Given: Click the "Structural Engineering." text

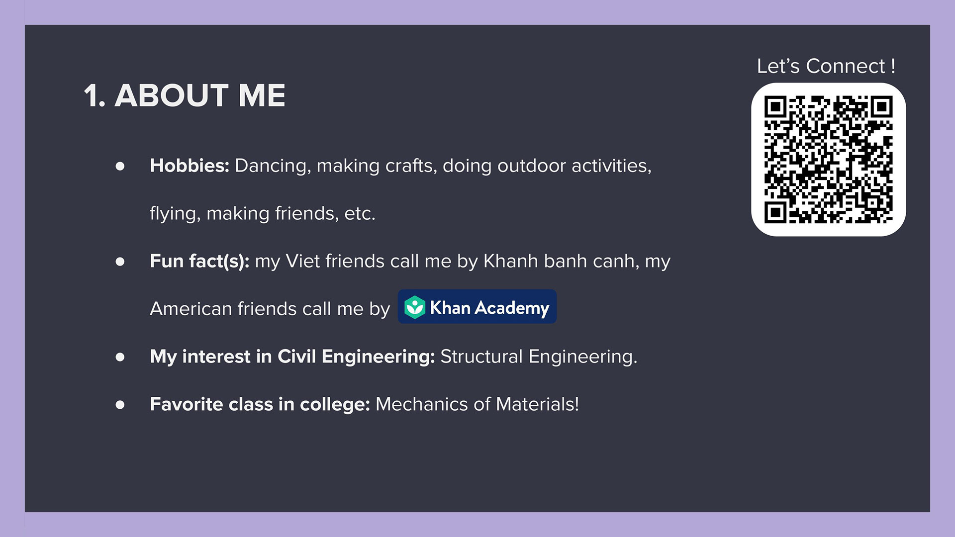Looking at the screenshot, I should coord(539,357).
